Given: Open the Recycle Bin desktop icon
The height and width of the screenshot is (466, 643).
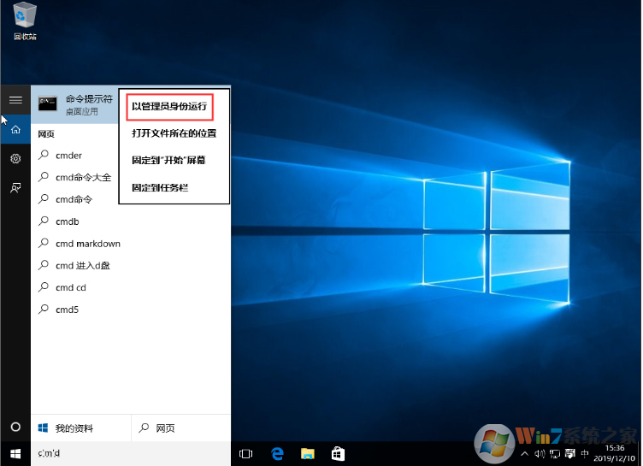Looking at the screenshot, I should click(x=24, y=21).
